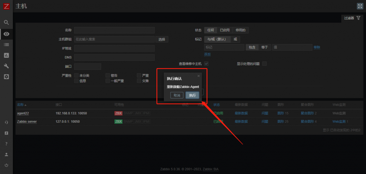Open the Inventory list icon

coord(6,45)
